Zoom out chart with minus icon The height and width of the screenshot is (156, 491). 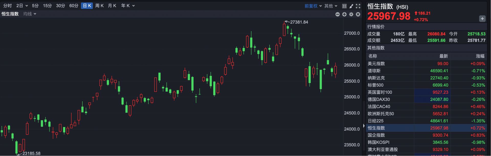338,14
